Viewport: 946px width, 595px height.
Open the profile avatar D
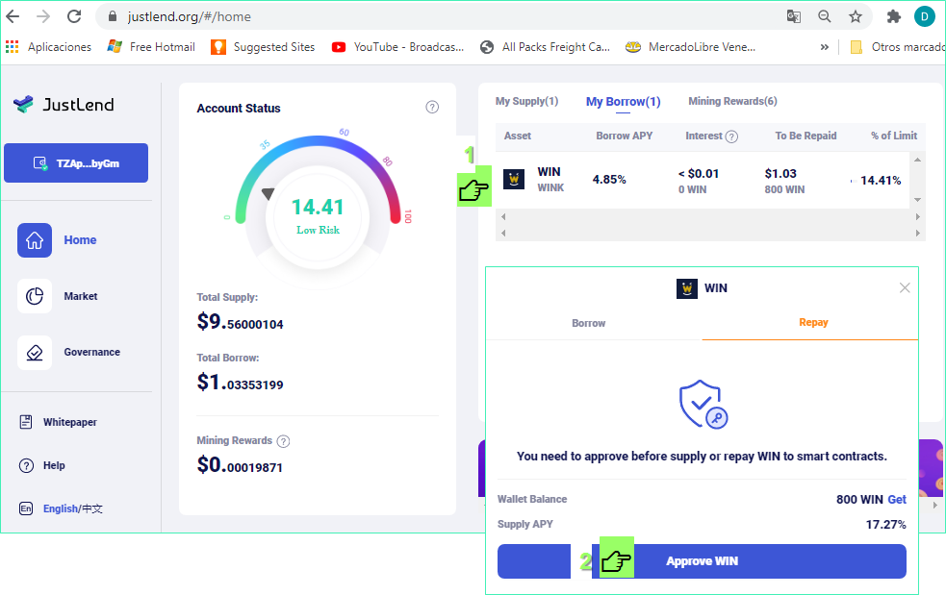point(924,16)
